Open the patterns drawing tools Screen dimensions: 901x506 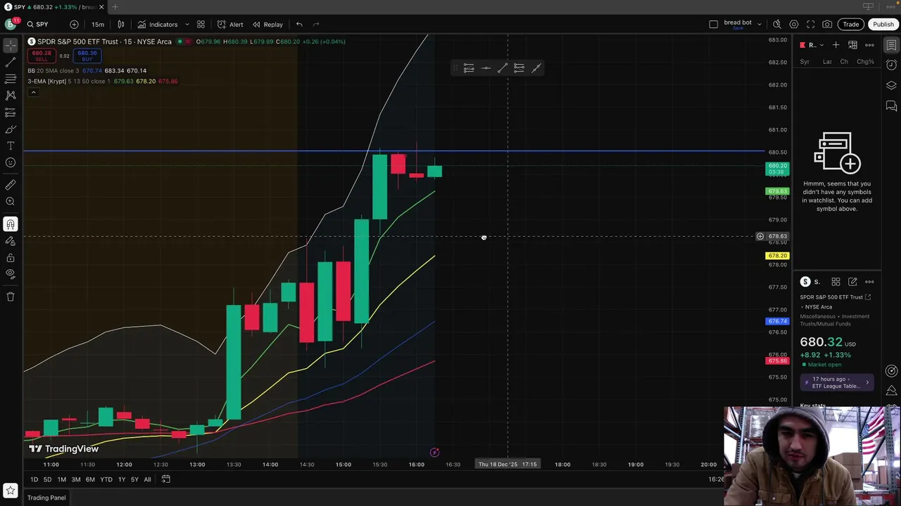point(11,96)
